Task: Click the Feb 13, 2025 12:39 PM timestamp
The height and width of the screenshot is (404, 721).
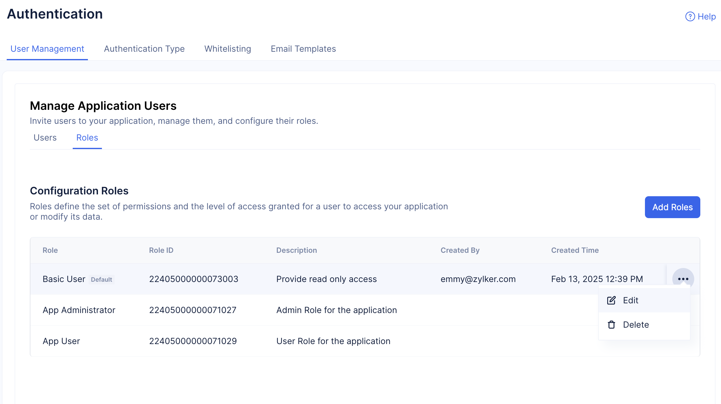Action: click(597, 279)
